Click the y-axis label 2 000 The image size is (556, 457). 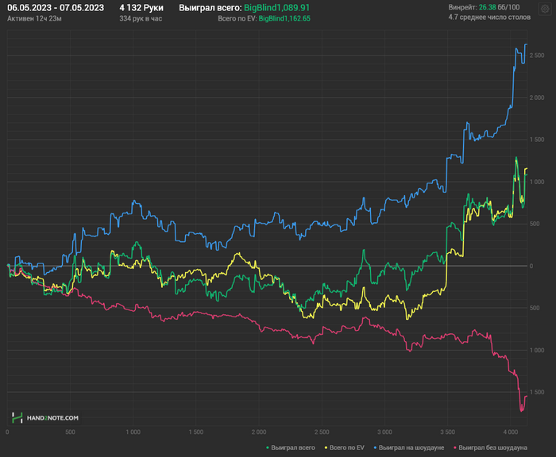click(537, 98)
